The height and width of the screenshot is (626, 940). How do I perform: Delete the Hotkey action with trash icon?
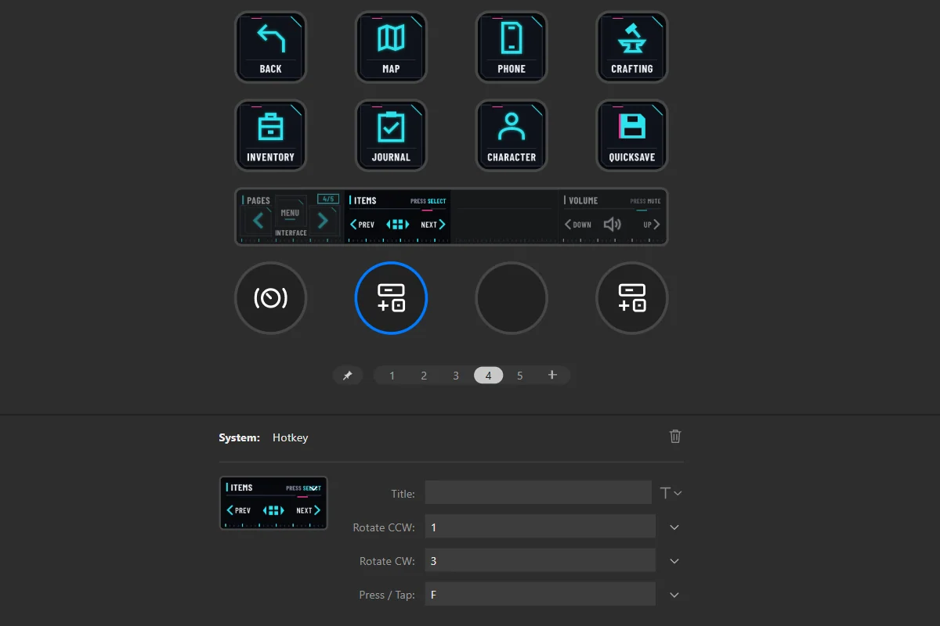tap(675, 437)
